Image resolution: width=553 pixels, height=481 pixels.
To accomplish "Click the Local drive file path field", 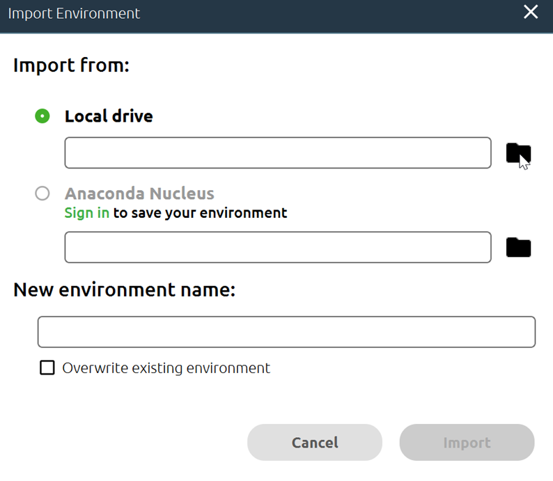I will (x=277, y=153).
